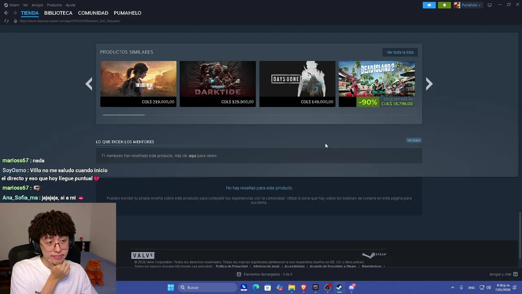The width and height of the screenshot is (522, 294).
Task: Click the Ver toda la lista button
Action: [400, 52]
